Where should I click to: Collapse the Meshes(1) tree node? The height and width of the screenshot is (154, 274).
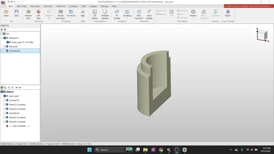(x=2, y=38)
